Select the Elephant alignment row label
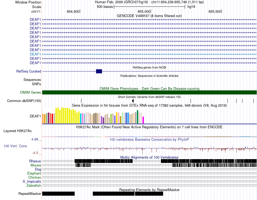 [x=34, y=173]
